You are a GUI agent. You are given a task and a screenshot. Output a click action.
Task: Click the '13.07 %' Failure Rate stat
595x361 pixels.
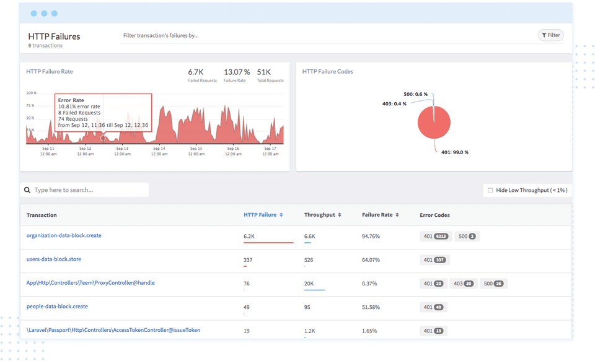[x=237, y=72]
